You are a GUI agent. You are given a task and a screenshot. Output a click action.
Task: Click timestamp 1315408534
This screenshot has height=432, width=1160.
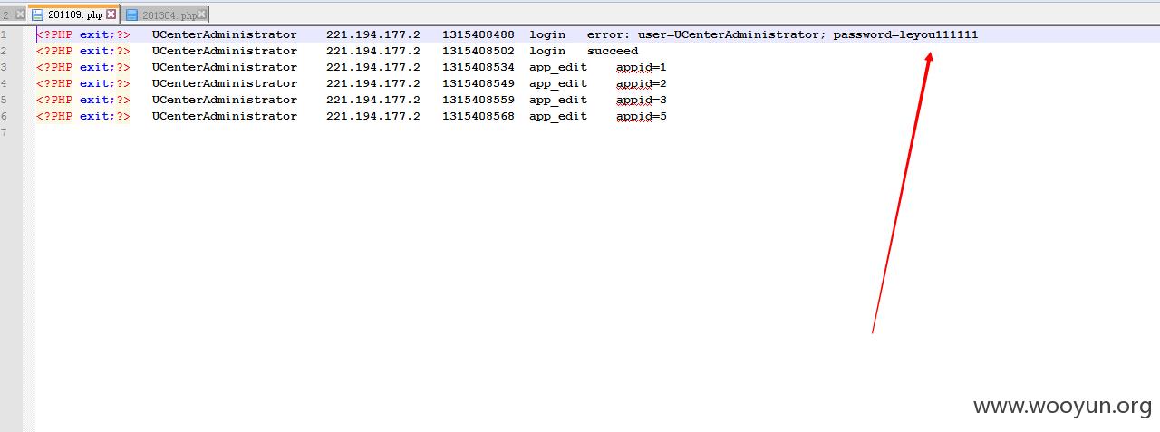click(478, 67)
